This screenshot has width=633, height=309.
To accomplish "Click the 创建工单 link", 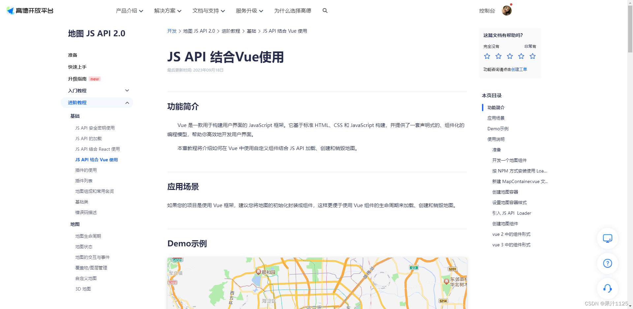I will [x=519, y=70].
